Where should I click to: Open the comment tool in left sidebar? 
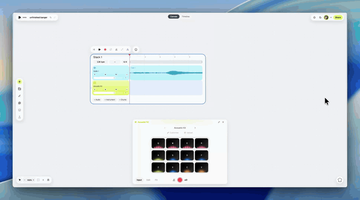[20, 103]
